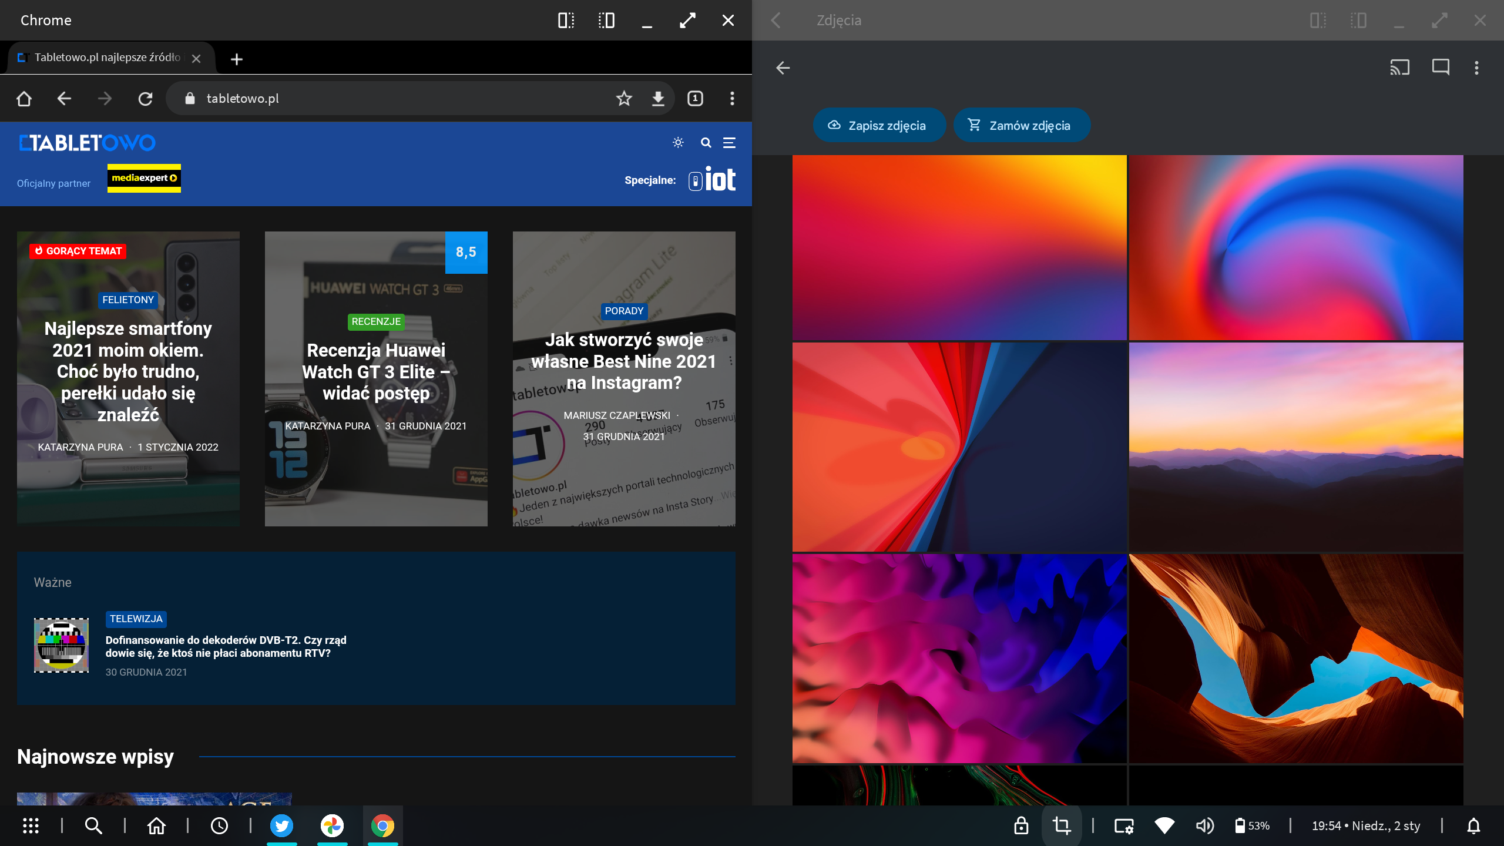Open the TELEWIZJA category tag
Viewport: 1504px width, 846px height.
coord(136,619)
